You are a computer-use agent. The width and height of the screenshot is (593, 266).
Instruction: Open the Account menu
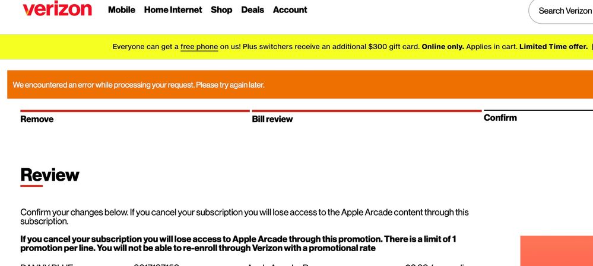[290, 10]
